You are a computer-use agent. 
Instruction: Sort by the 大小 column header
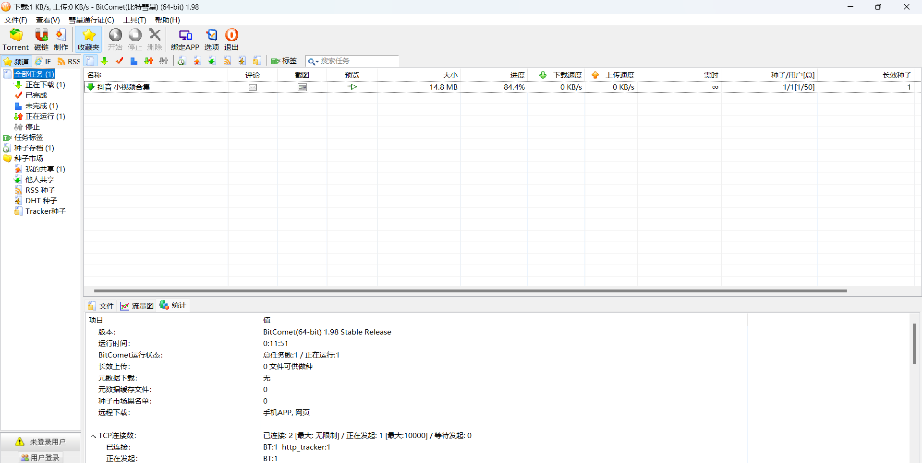point(419,75)
